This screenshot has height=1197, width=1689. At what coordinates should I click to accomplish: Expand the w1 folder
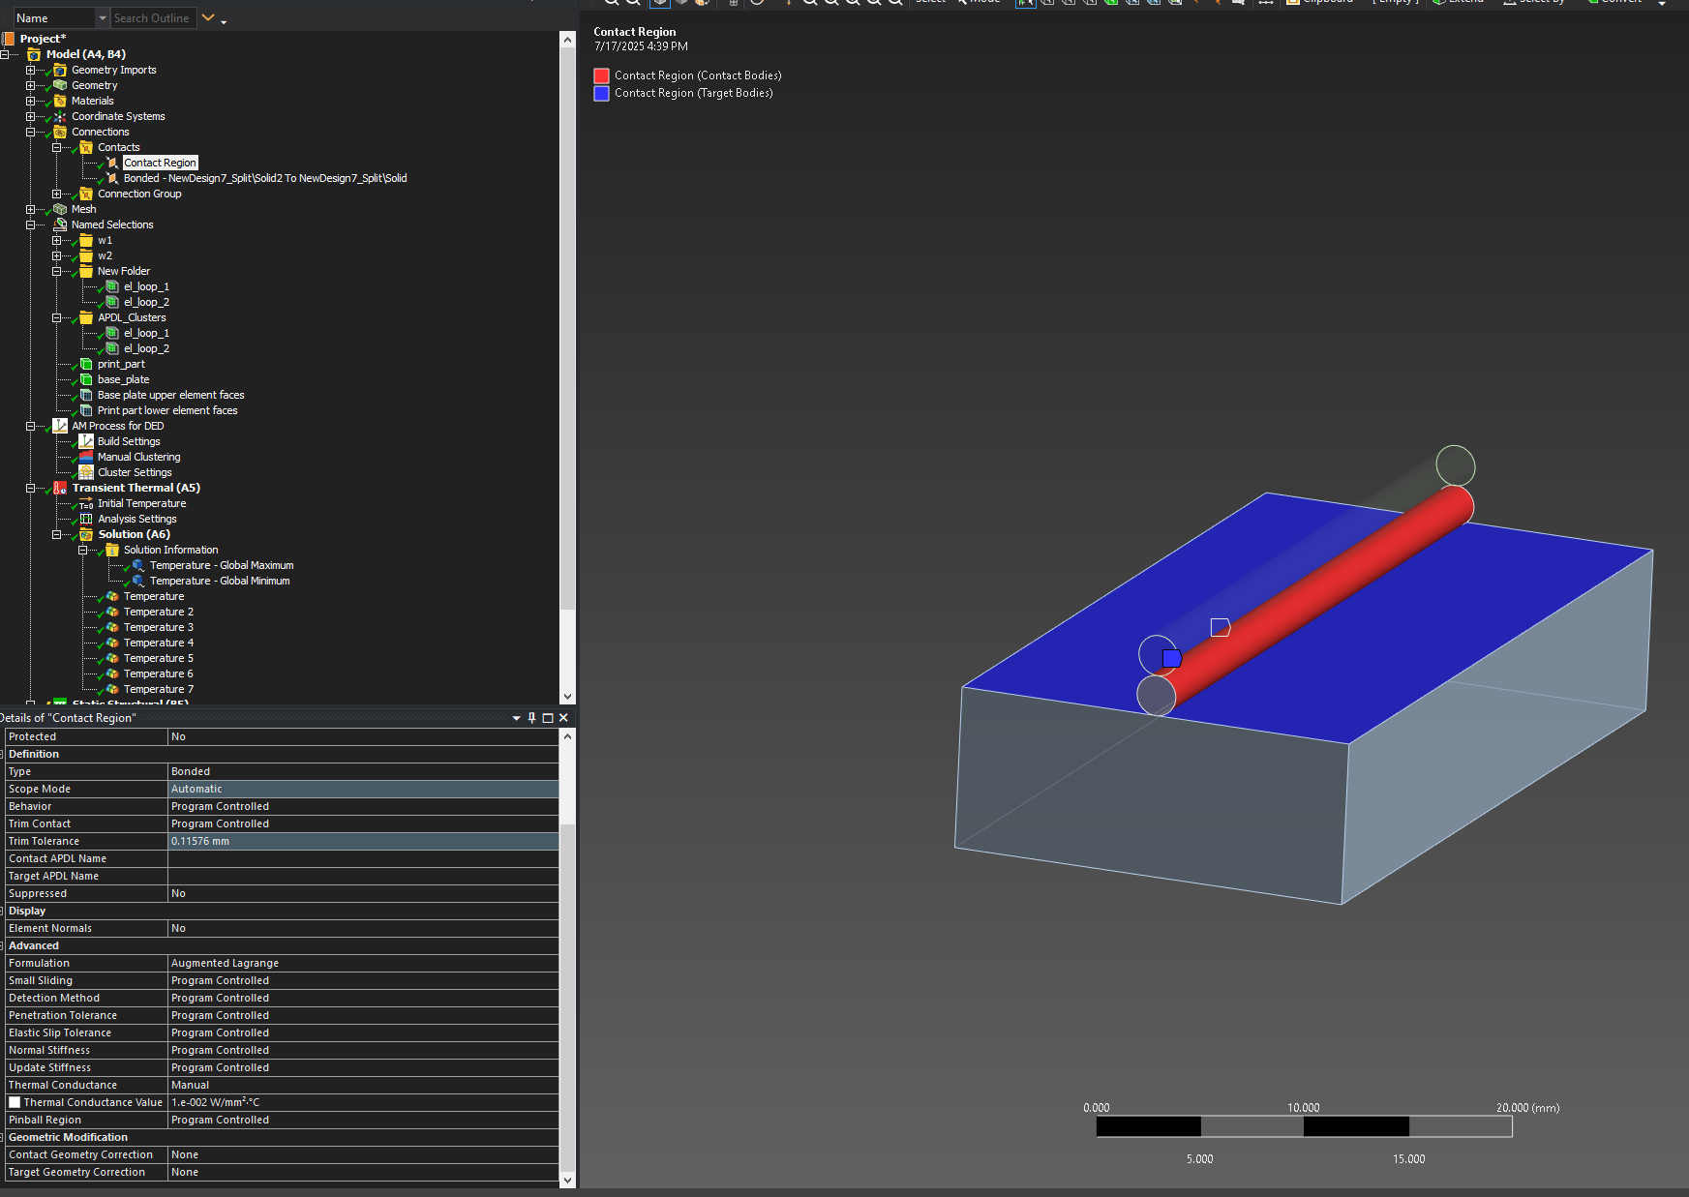coord(56,240)
